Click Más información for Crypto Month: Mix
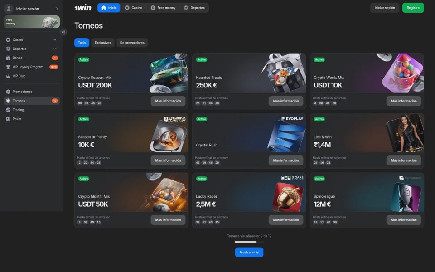Image resolution: width=435 pixels, height=272 pixels. 168,220
